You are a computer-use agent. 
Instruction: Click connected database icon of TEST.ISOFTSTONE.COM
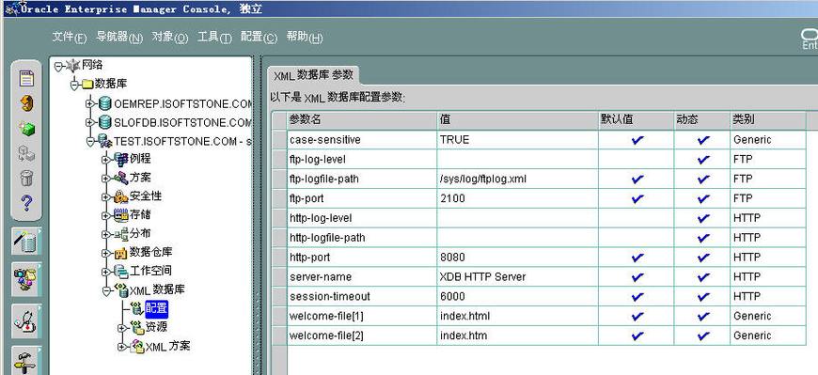coord(105,141)
